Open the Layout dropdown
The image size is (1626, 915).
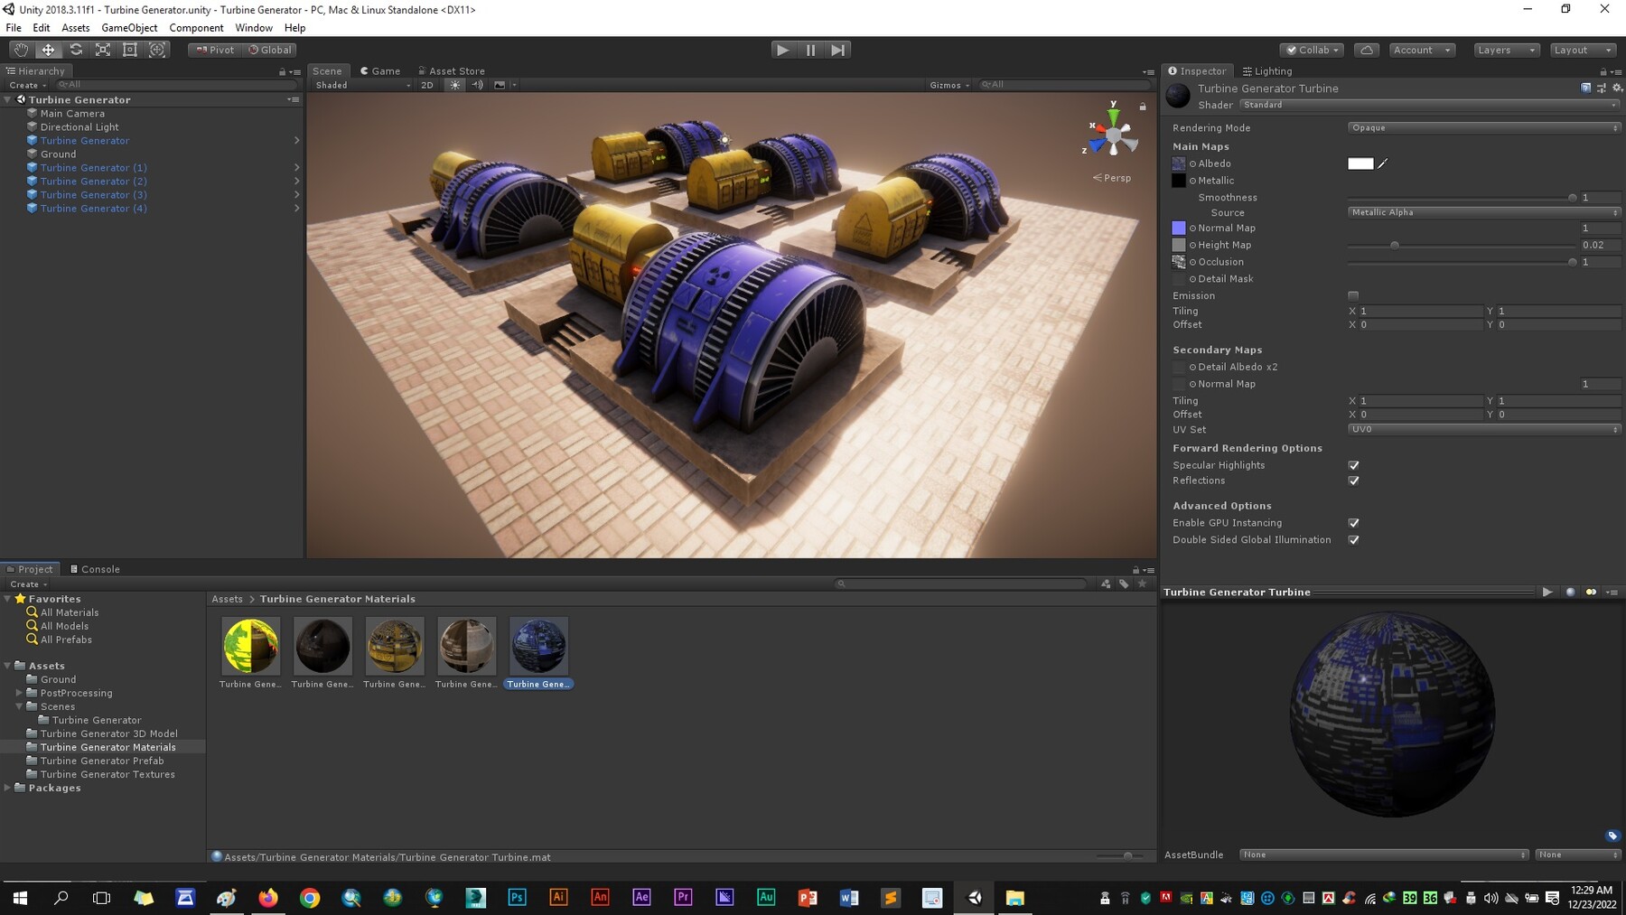1583,50
